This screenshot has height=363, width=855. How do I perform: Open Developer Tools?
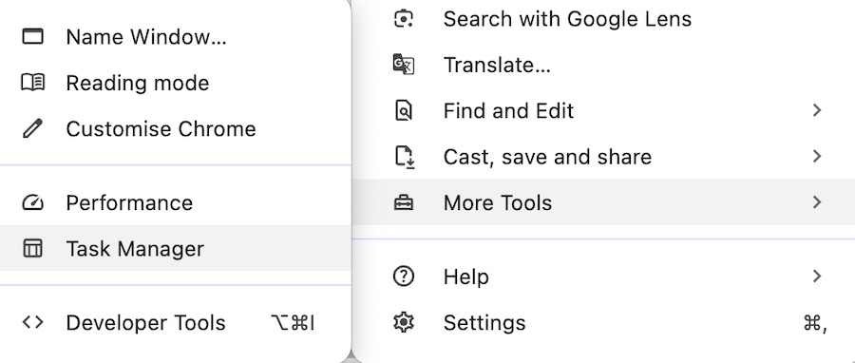click(175, 323)
